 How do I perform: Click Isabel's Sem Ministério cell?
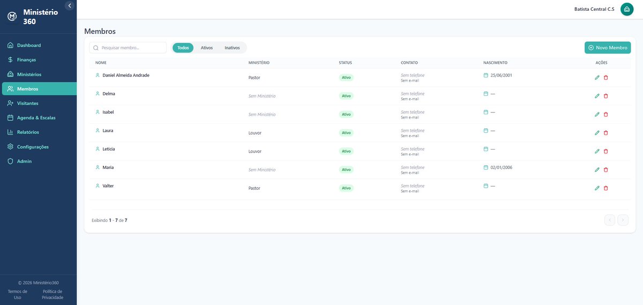(x=262, y=114)
